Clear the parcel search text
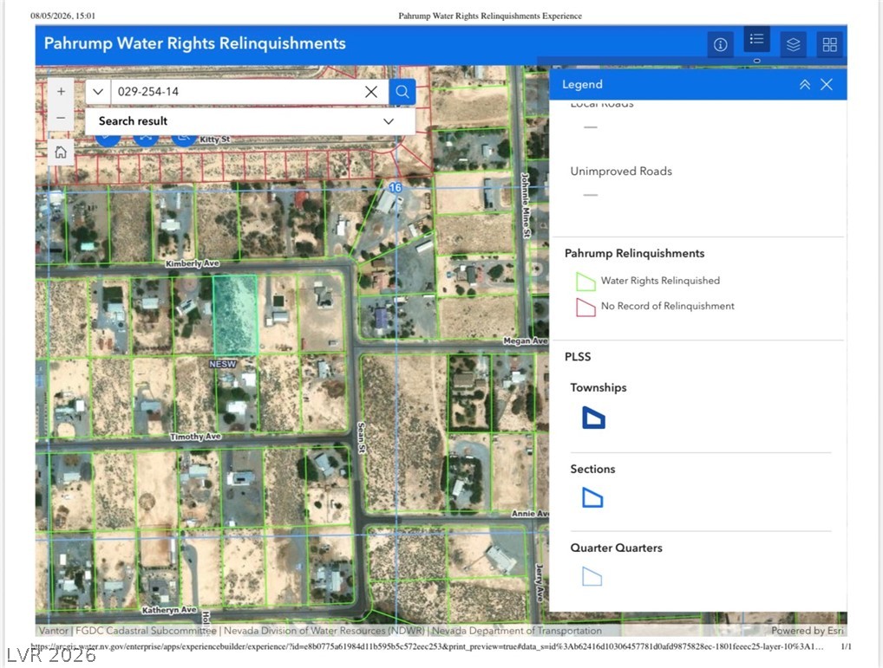 [371, 92]
